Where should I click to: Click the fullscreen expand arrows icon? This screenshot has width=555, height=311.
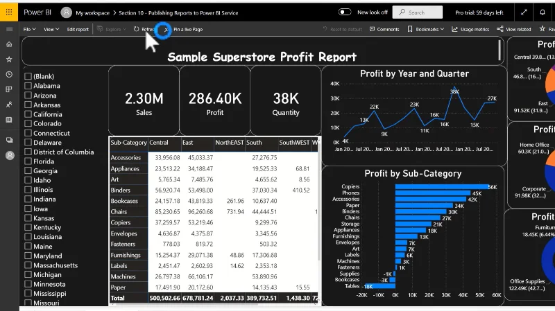524,12
